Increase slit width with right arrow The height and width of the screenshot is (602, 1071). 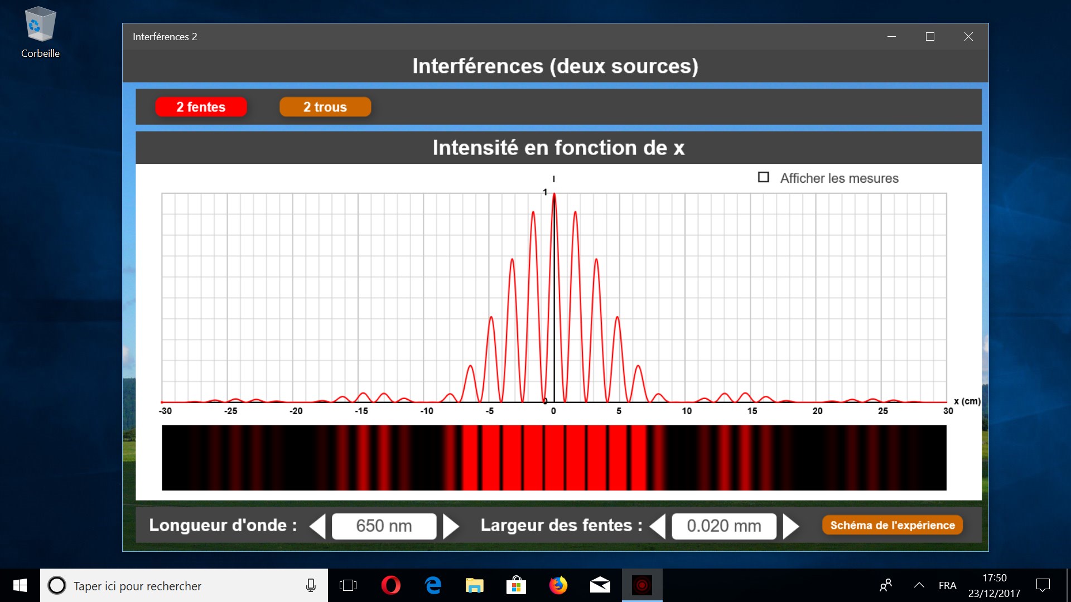(790, 526)
